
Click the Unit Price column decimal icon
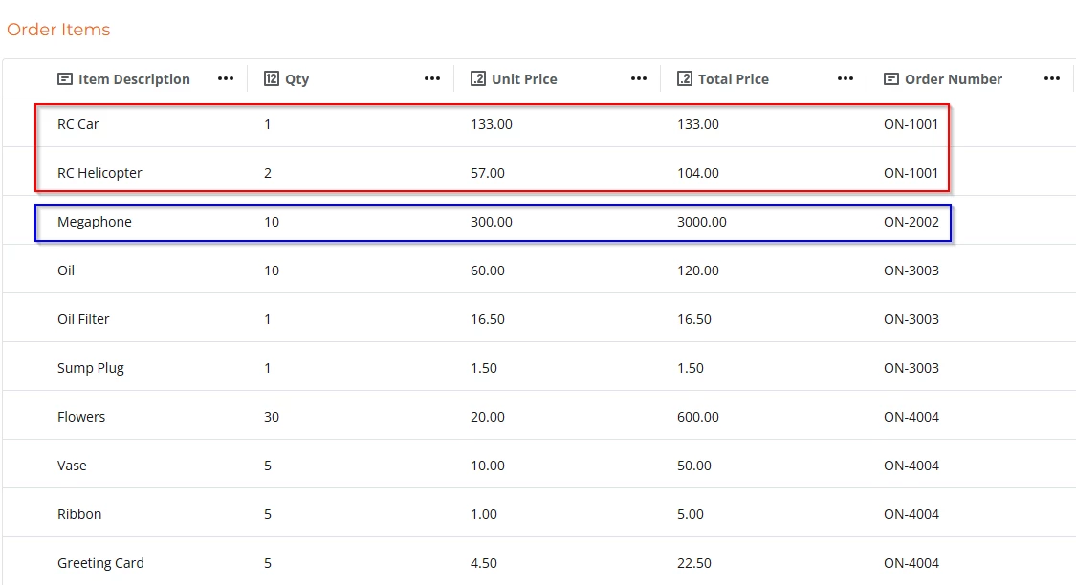(x=478, y=79)
